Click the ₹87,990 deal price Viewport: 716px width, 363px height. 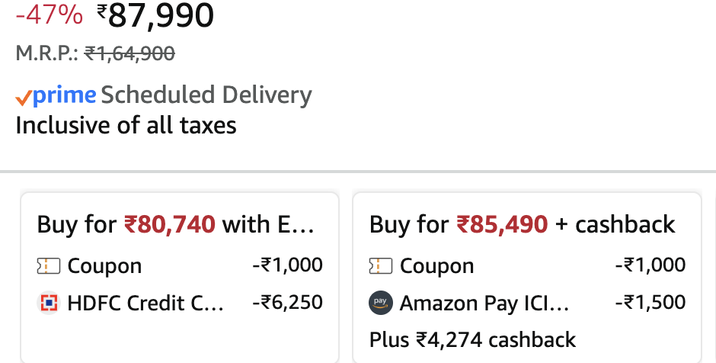[x=156, y=15]
